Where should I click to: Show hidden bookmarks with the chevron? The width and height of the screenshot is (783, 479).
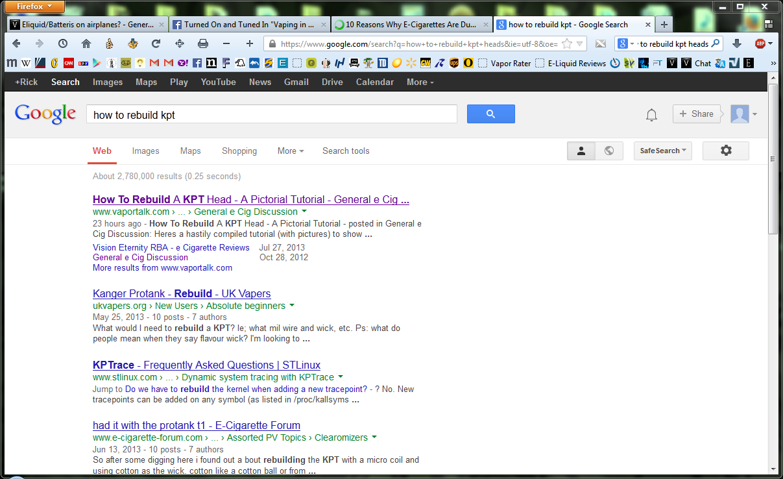(x=773, y=63)
